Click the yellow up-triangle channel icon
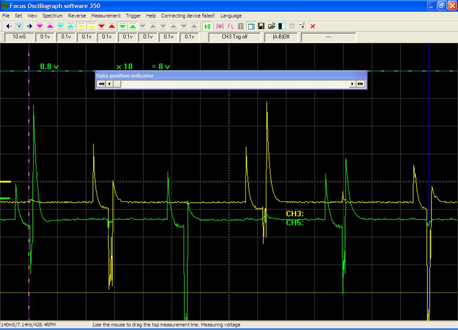This screenshot has height=330, width=458. click(x=91, y=26)
